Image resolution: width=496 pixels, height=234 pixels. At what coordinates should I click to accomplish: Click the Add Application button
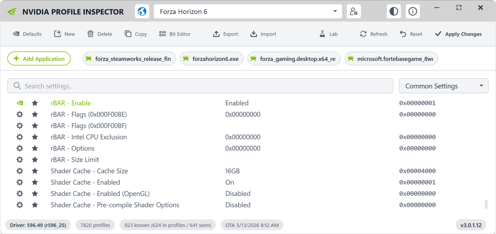pos(39,59)
